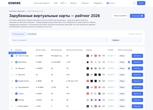Click Оформить for MIG Pay

coord(137,100)
